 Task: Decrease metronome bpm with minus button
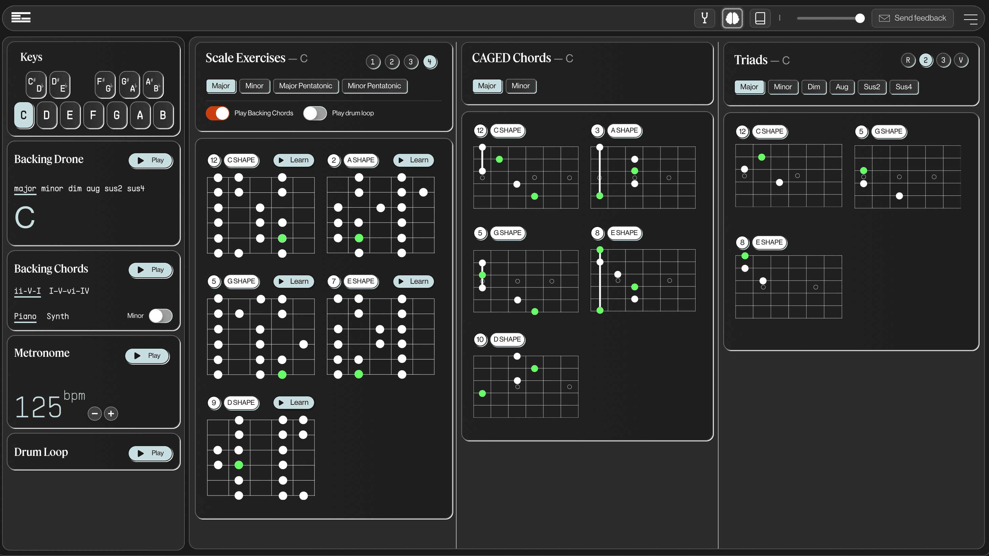point(94,414)
